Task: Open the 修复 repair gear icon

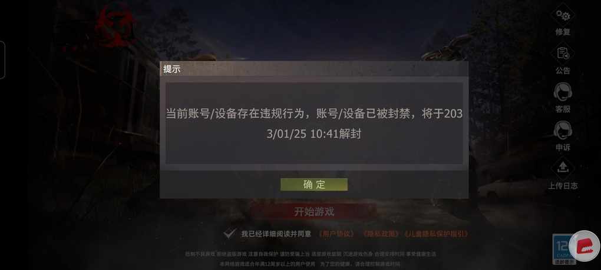Action: point(563,15)
